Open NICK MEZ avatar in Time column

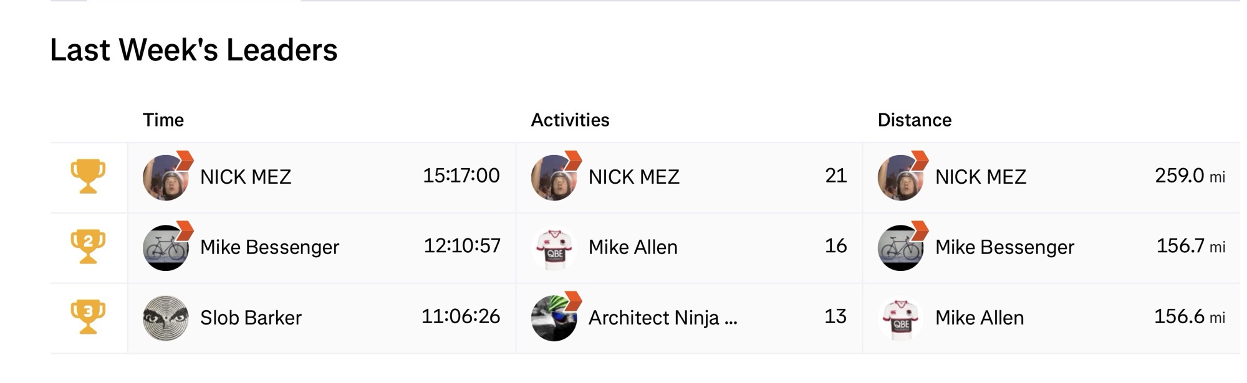click(166, 177)
